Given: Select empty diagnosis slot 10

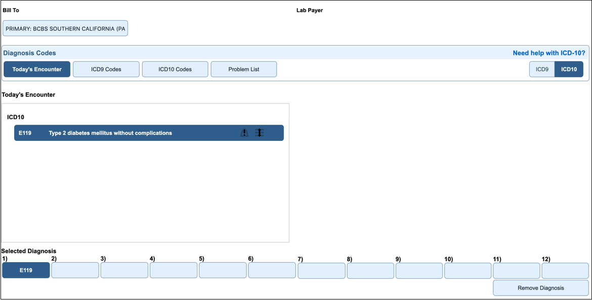Looking at the screenshot, I should (x=468, y=271).
